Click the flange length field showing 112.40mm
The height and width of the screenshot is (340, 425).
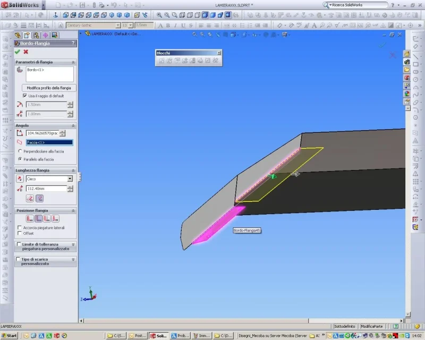(46, 189)
